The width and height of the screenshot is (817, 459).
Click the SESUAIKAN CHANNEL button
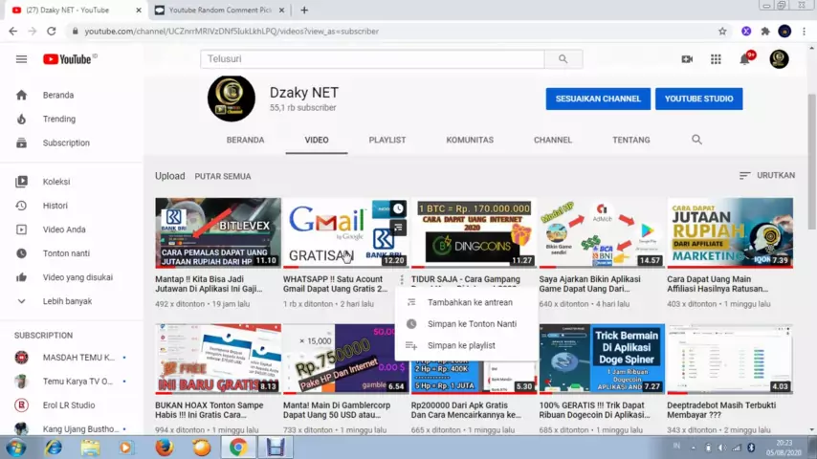coord(598,99)
